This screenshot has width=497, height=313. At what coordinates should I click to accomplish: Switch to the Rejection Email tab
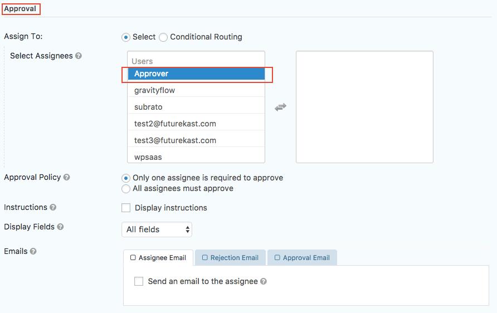pyautogui.click(x=230, y=258)
